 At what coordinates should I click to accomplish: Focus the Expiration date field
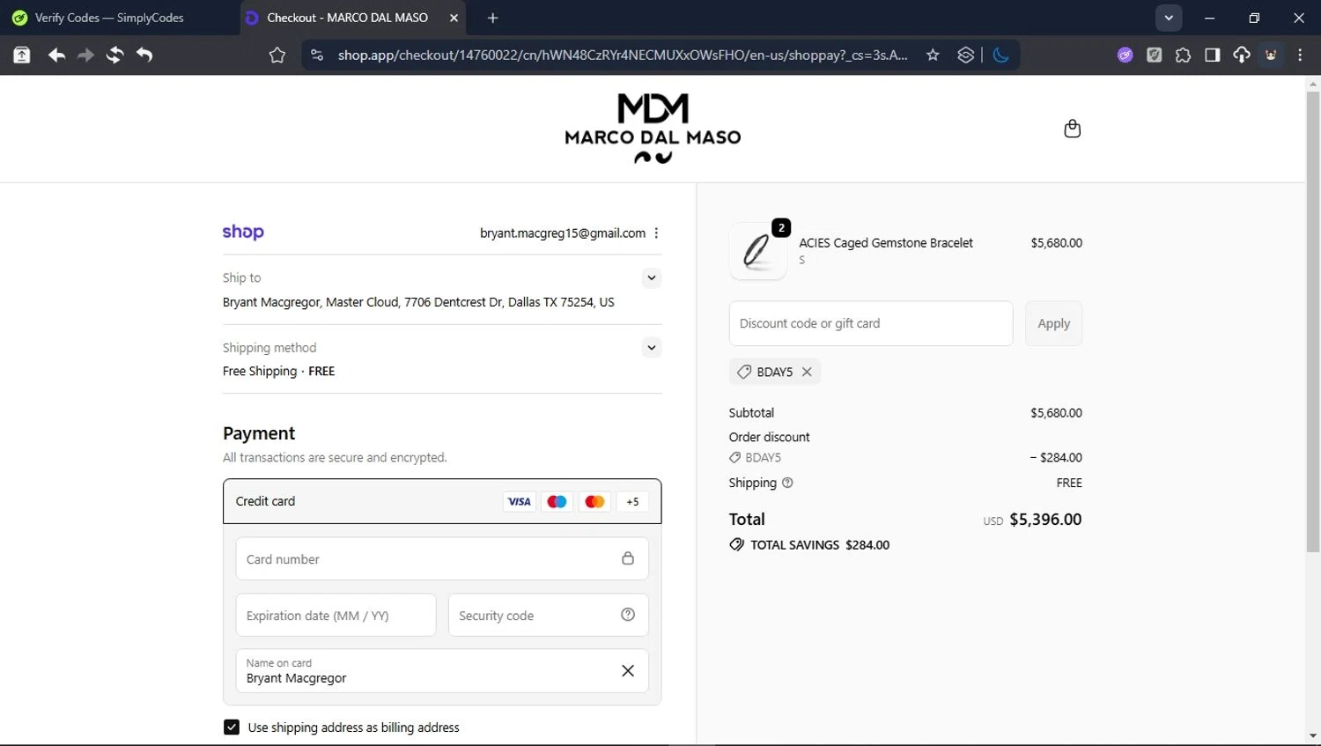click(336, 615)
